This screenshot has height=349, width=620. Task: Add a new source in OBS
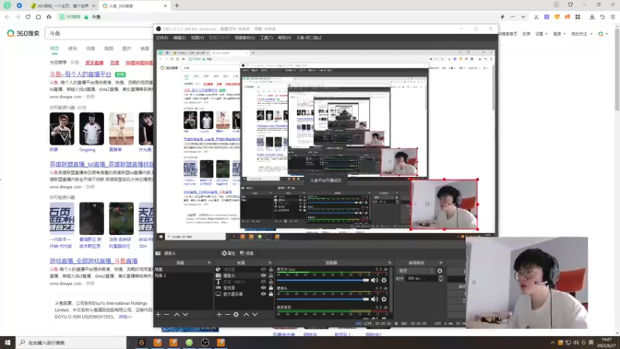point(219,315)
